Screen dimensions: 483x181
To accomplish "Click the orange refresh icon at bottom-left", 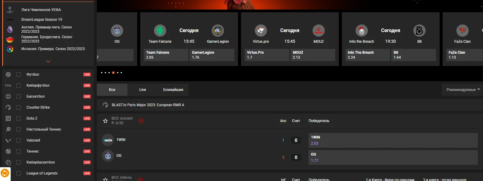I will tap(5, 173).
